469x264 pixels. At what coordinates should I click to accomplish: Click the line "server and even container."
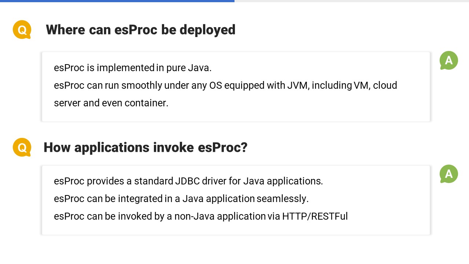click(x=111, y=103)
